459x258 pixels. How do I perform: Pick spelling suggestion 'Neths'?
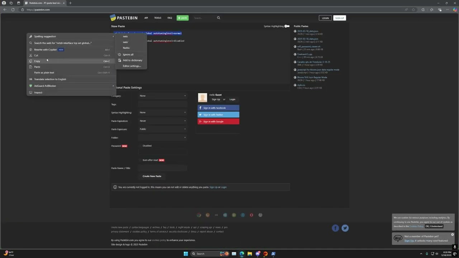[131, 48]
